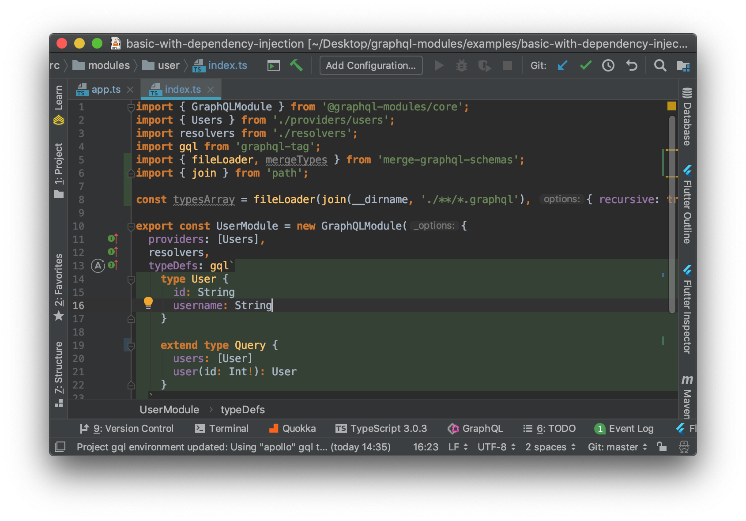The width and height of the screenshot is (746, 521).
Task: Toggle the tool window quick access icon
Action: point(60,447)
